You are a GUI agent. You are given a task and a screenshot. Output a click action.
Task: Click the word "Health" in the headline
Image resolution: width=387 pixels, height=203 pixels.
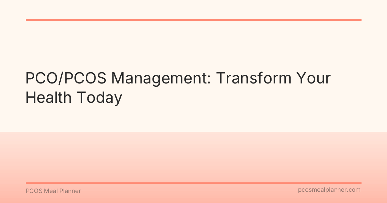(48, 97)
